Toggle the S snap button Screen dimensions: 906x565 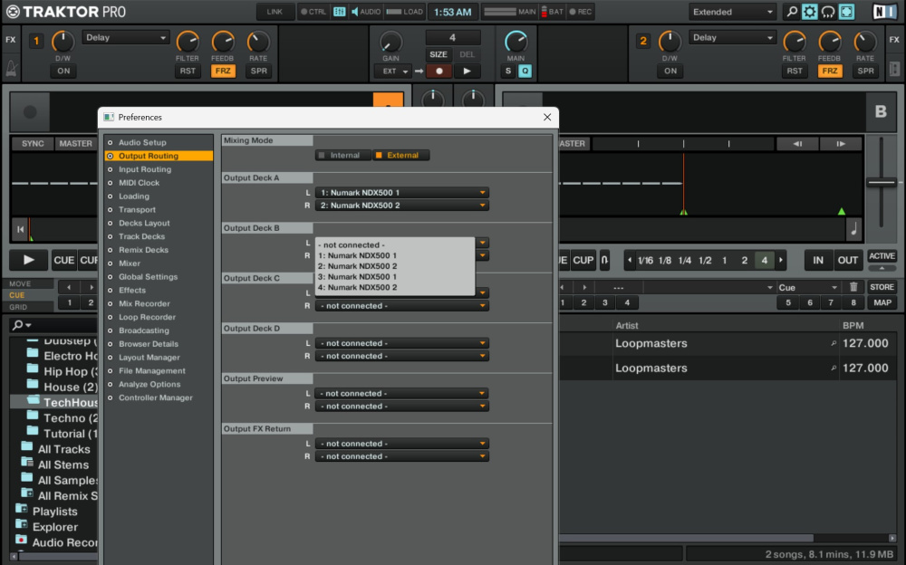point(508,71)
